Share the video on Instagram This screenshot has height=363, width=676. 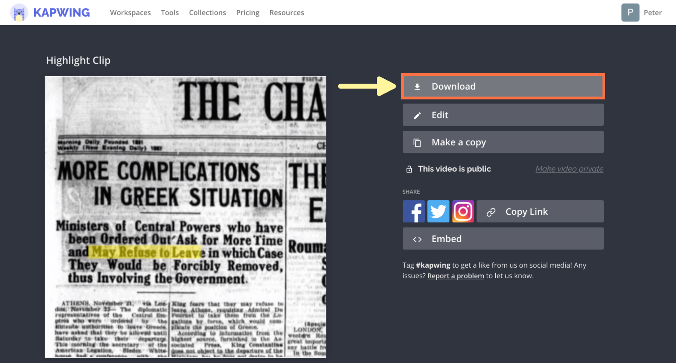[x=463, y=211]
